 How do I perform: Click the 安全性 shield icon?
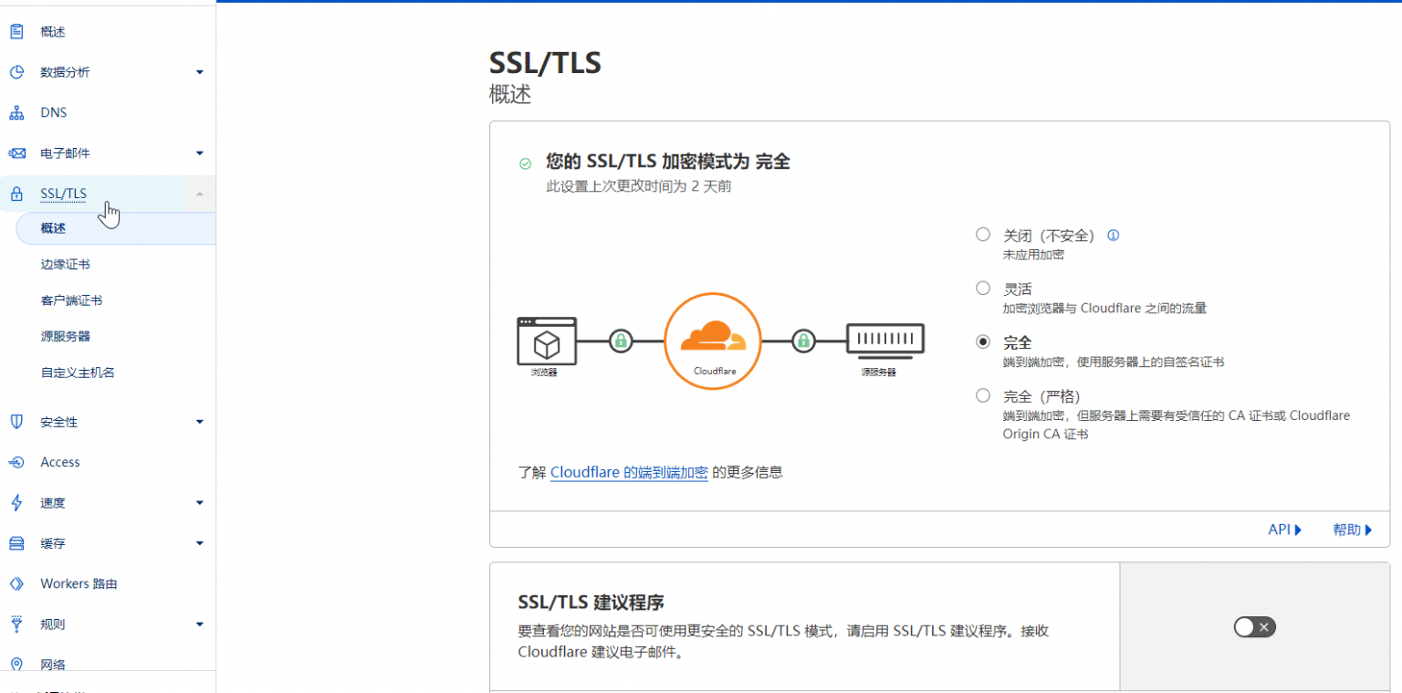(x=16, y=422)
